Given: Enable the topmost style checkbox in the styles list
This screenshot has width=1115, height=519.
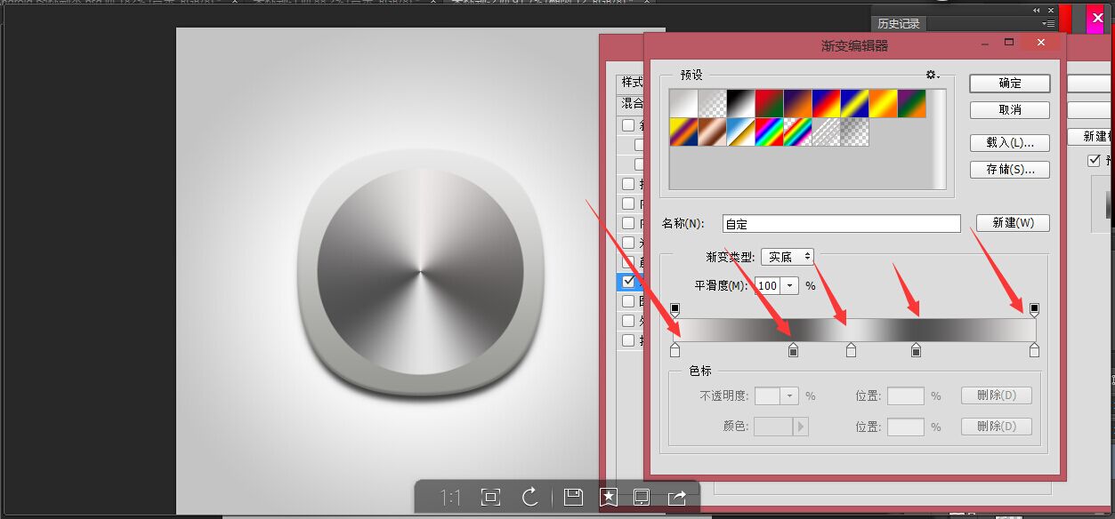Looking at the screenshot, I should tap(628, 124).
